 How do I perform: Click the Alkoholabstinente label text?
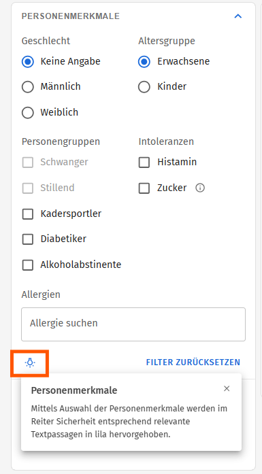81,265
